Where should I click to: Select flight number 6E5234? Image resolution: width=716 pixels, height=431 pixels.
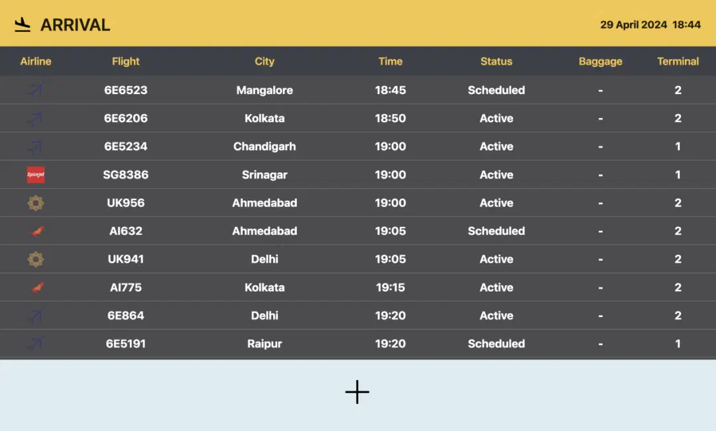(126, 147)
